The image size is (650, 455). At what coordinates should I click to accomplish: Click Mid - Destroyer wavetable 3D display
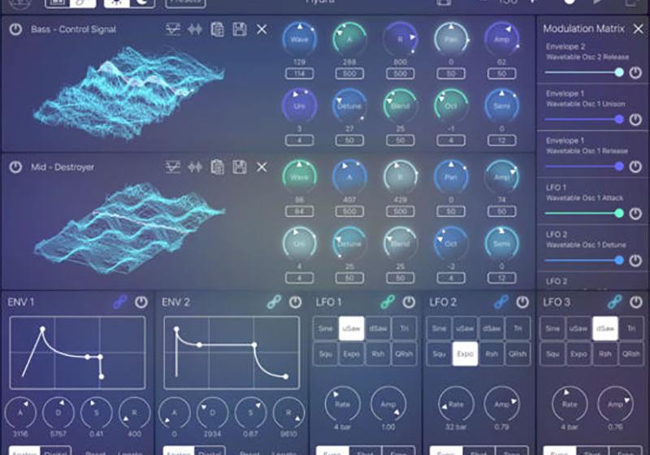tap(128, 228)
